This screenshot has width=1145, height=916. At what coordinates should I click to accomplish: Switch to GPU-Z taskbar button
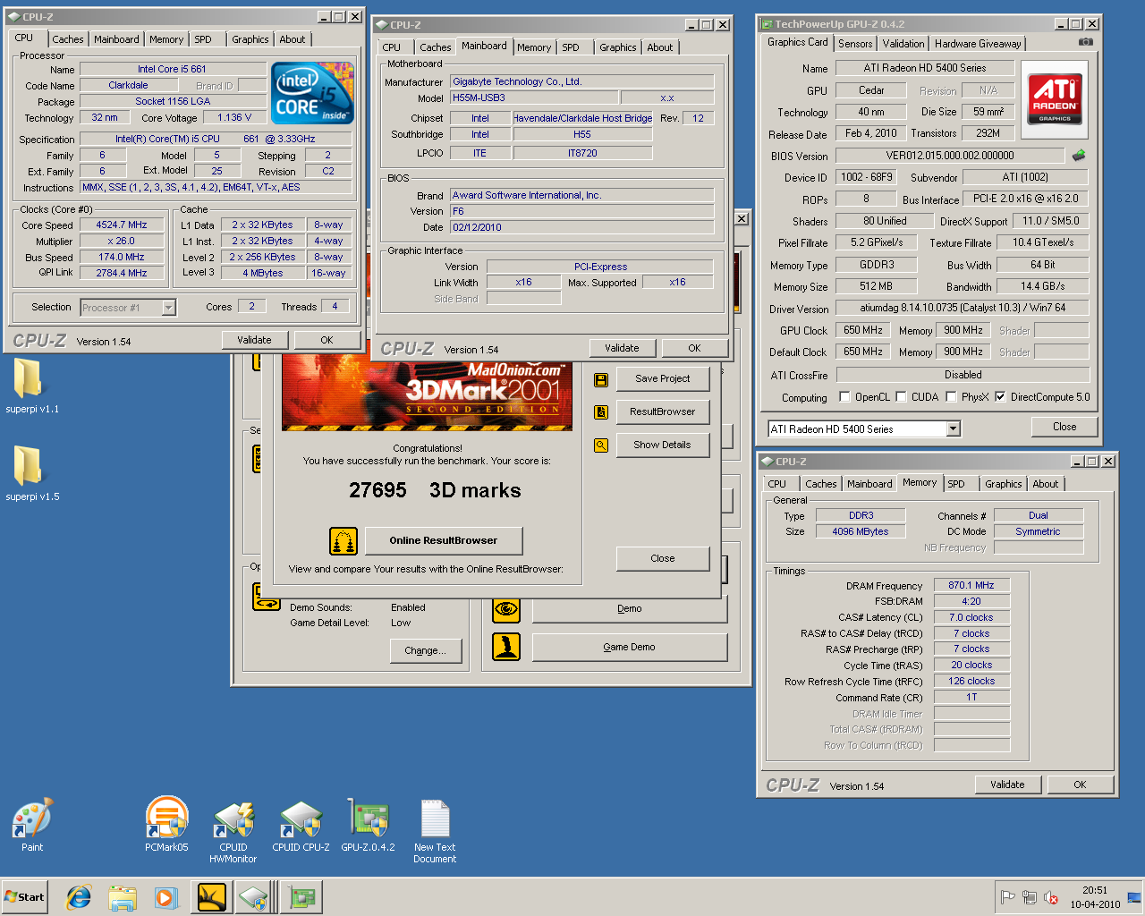tap(302, 897)
